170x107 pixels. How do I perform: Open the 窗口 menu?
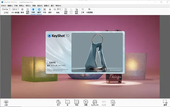52,6
